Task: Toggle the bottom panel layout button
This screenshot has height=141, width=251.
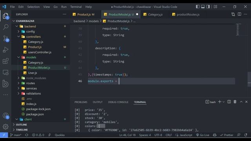Action: click(x=203, y=7)
